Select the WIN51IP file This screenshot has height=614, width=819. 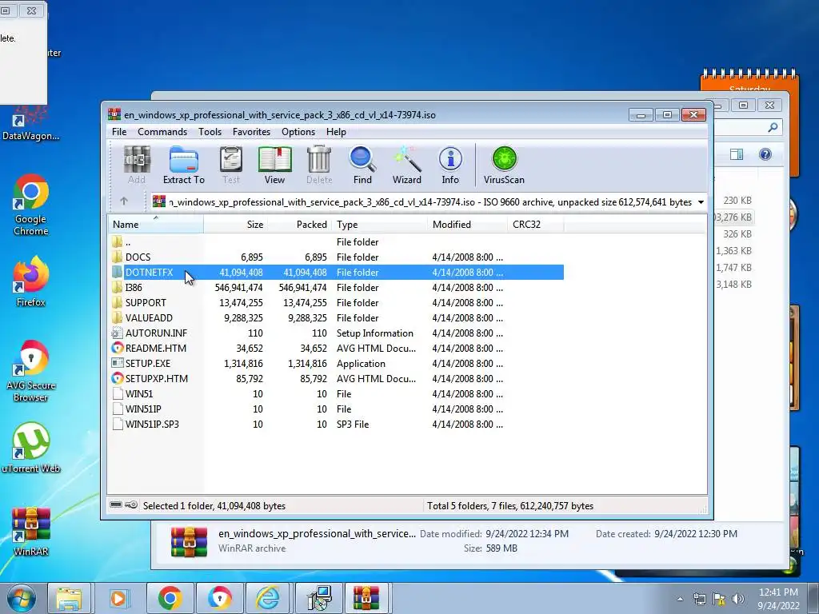point(336,409)
